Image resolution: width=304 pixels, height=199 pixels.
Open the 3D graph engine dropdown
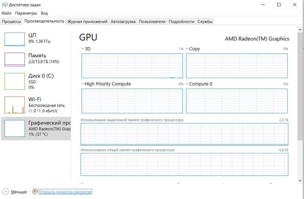(x=82, y=49)
